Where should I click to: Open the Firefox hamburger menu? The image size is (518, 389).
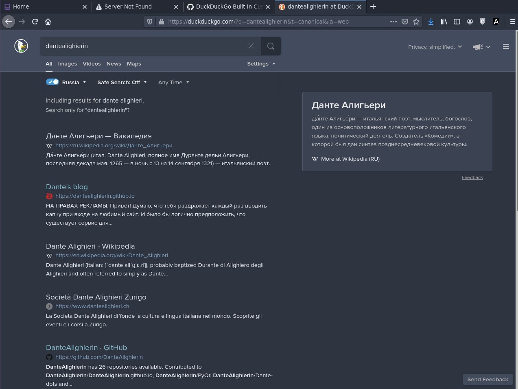512,22
